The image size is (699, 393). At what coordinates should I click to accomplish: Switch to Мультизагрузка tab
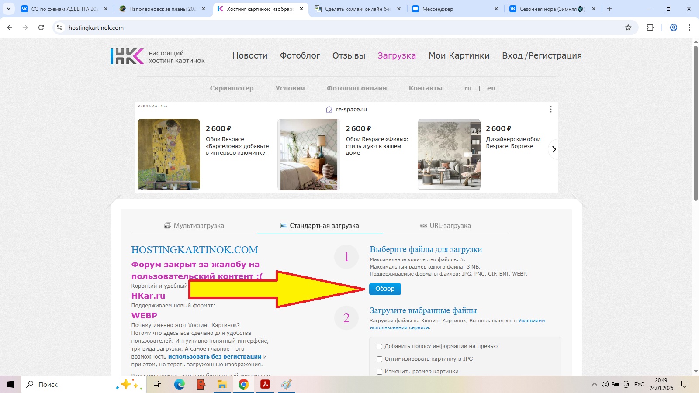tap(194, 226)
